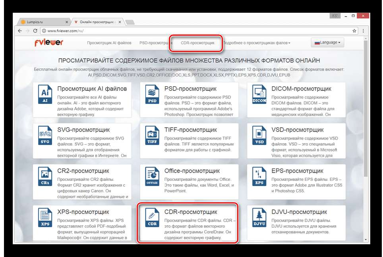Screen dimensions: 383x257
Task: Minimize the browser window
Action: click(346, 16)
